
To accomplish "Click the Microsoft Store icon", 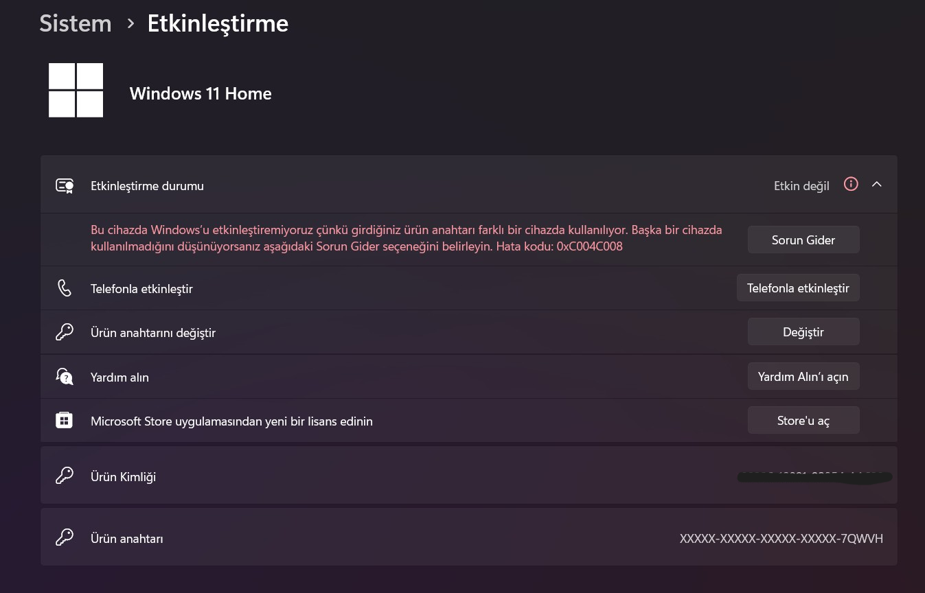I will pos(65,421).
